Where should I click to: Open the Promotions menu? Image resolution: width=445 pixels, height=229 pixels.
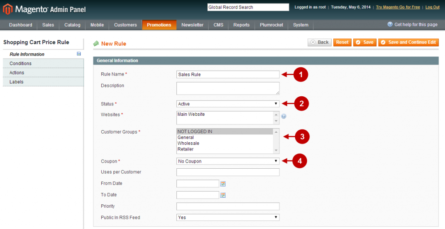[159, 25]
